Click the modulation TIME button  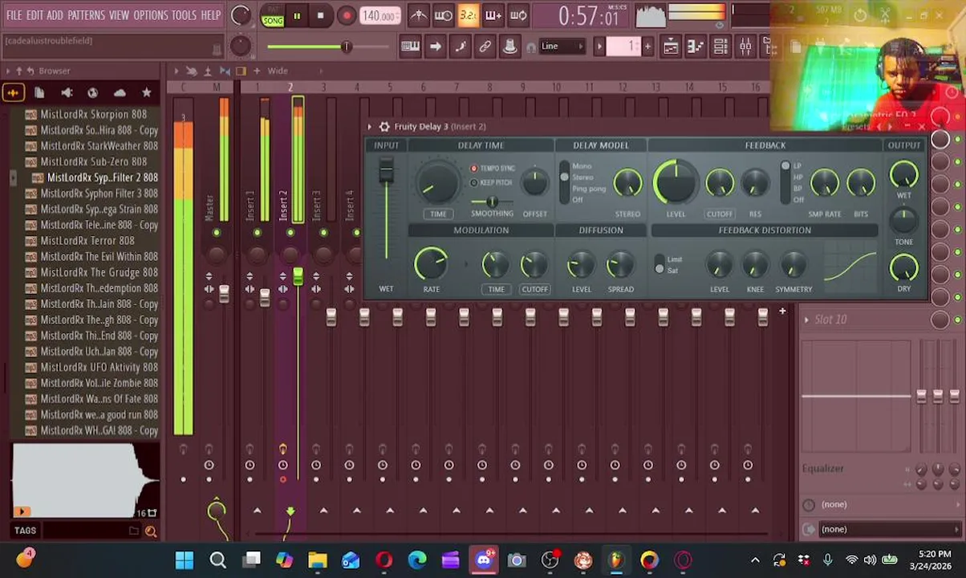coord(496,289)
